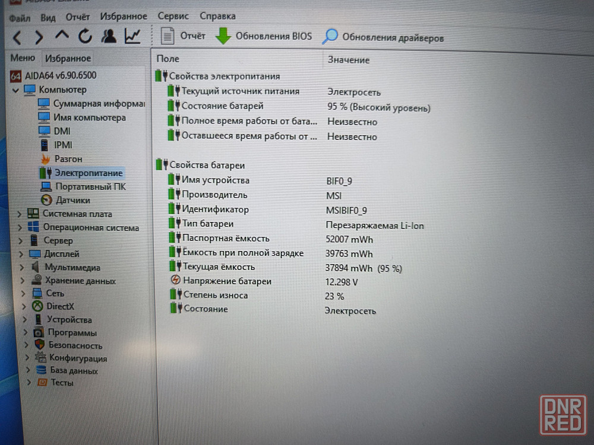
Task: Expand the Системная плата node
Action: tap(19, 214)
